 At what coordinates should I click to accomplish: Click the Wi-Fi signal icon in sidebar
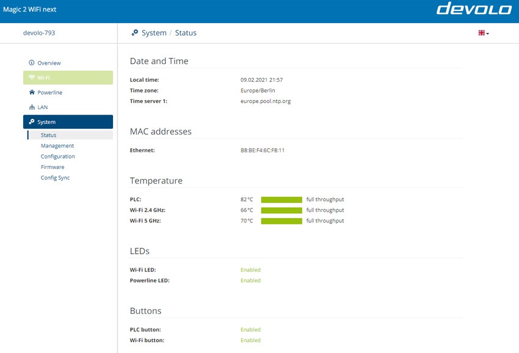click(31, 77)
